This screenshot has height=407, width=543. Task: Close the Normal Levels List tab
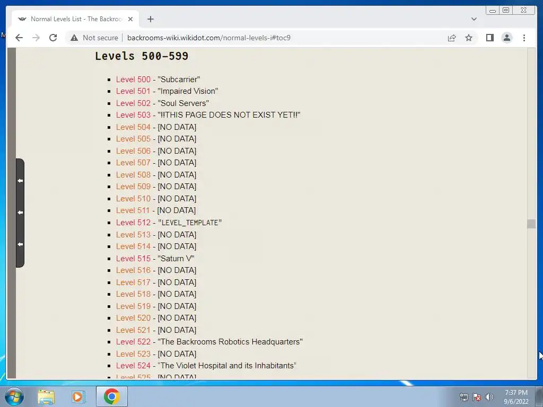pos(130,19)
